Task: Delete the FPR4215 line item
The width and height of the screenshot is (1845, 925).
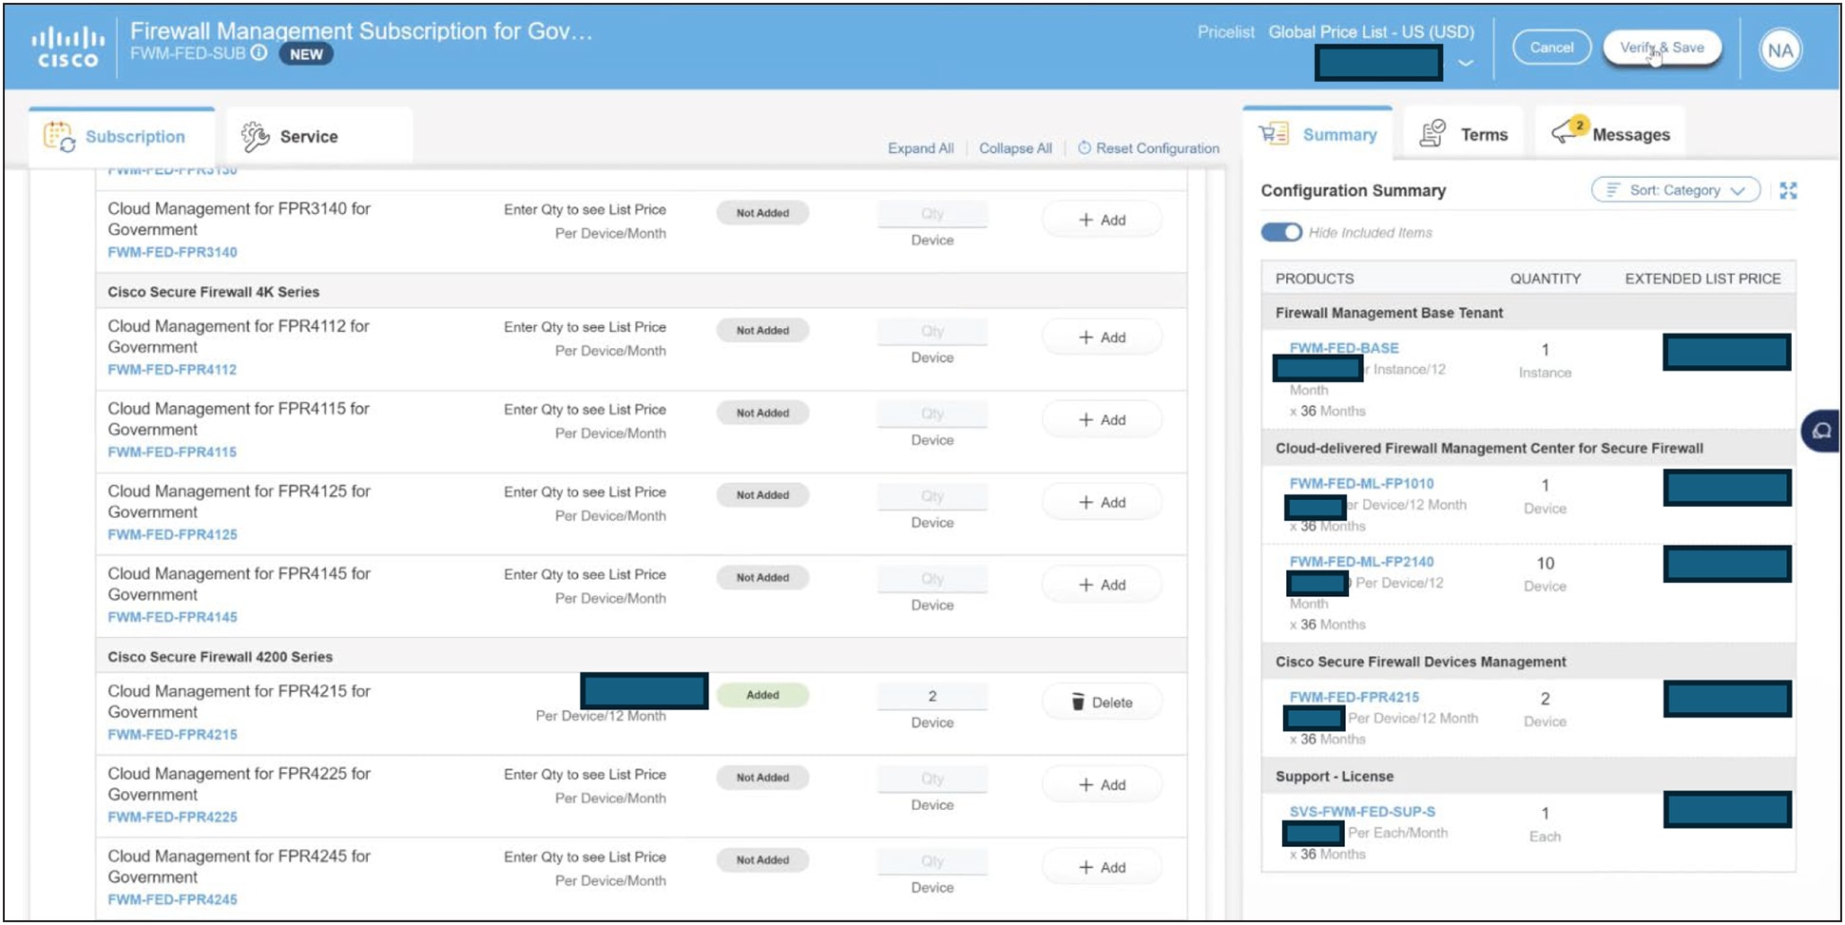Action: click(x=1102, y=703)
